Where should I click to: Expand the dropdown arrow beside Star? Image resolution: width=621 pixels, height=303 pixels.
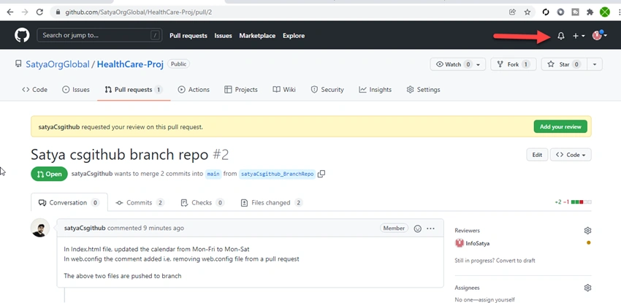coord(595,64)
